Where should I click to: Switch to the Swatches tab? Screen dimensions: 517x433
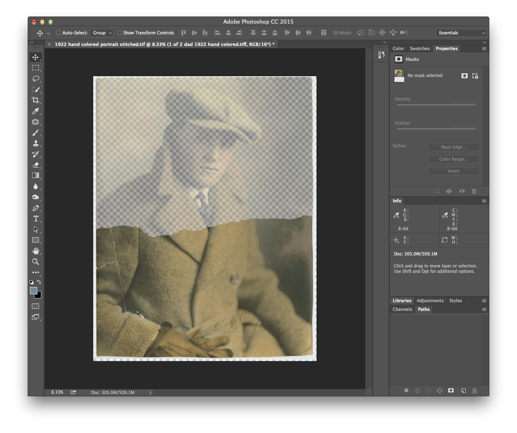[420, 48]
